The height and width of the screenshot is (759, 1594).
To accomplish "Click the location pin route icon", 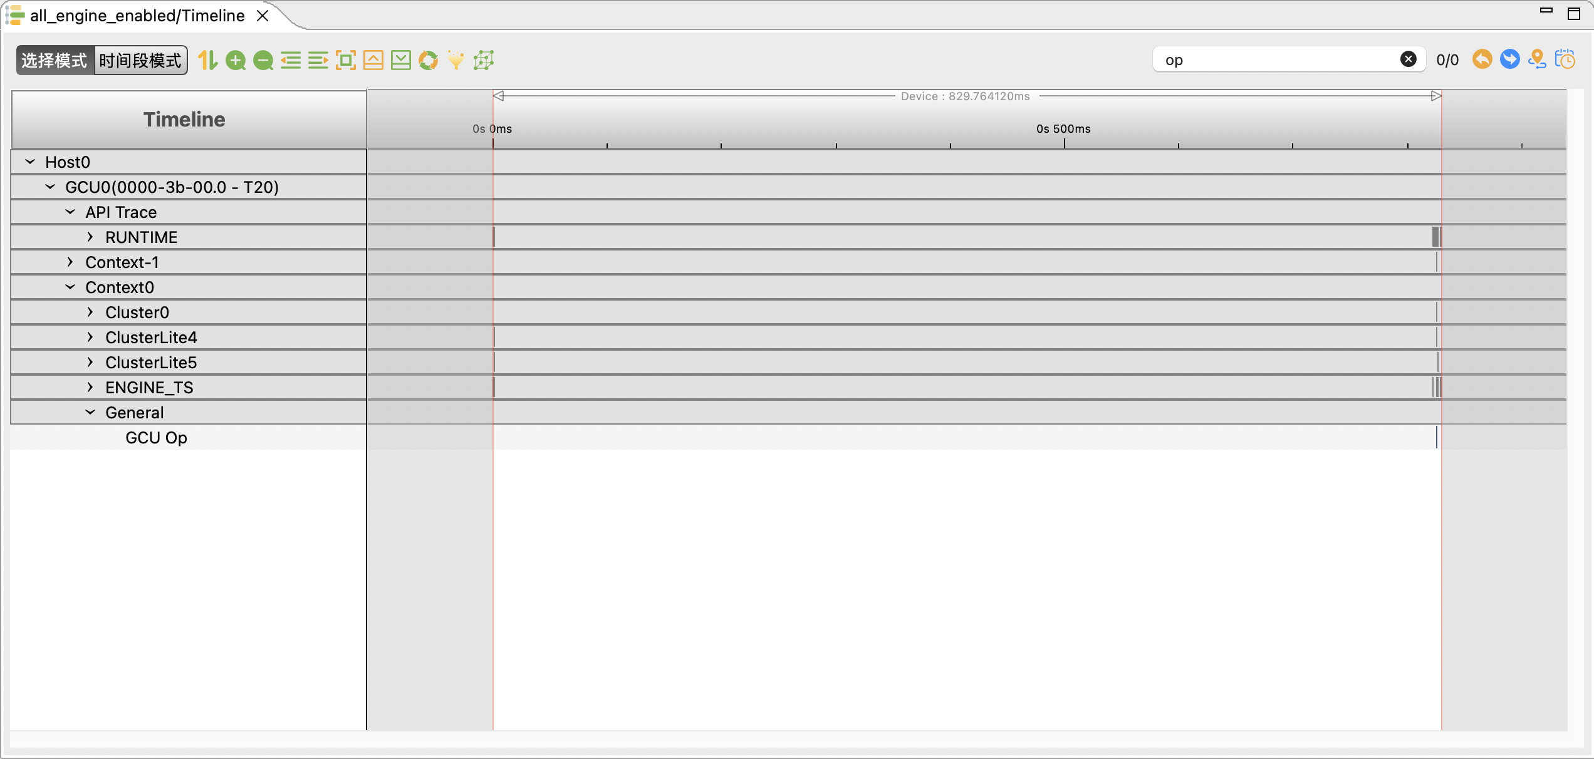I will (x=1537, y=59).
